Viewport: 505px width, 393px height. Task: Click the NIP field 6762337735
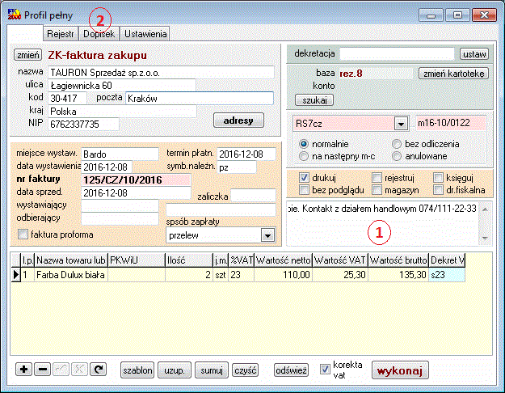click(83, 124)
